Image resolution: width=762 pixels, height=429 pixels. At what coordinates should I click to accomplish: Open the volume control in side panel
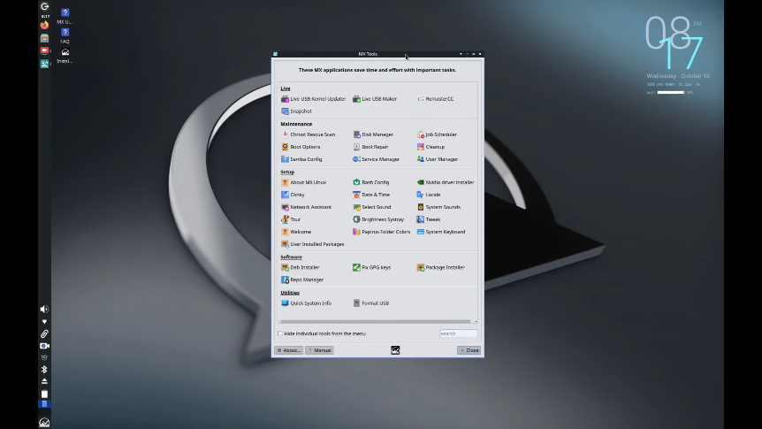click(44, 309)
